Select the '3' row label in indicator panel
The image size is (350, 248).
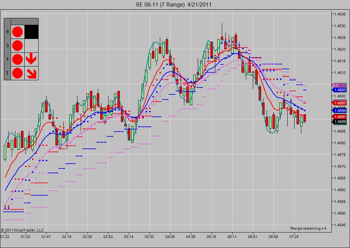tap(7, 45)
